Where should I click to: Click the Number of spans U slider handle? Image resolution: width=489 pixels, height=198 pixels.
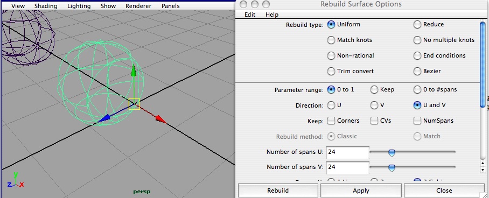pos(392,153)
